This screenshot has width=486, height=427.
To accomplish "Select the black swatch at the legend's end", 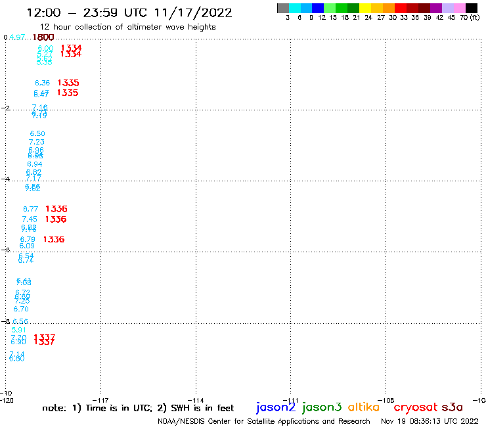I will (471, 8).
